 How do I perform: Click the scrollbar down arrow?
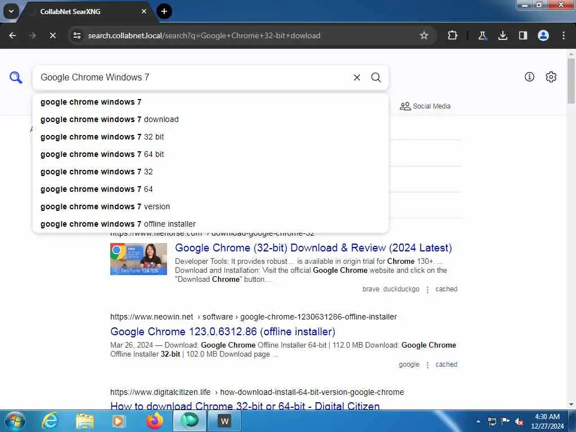tap(571, 404)
